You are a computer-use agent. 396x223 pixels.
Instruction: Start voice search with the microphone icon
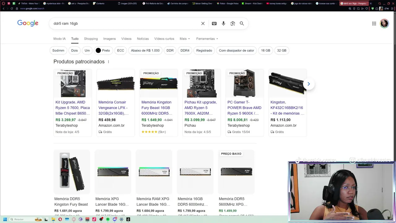(223, 24)
